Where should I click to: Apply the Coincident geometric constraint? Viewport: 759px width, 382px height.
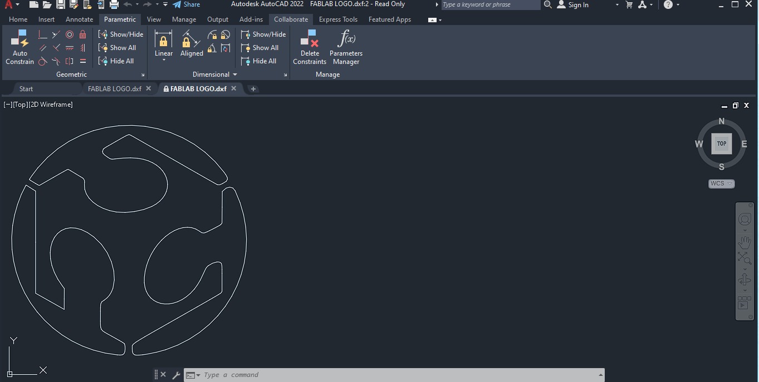[x=42, y=34]
